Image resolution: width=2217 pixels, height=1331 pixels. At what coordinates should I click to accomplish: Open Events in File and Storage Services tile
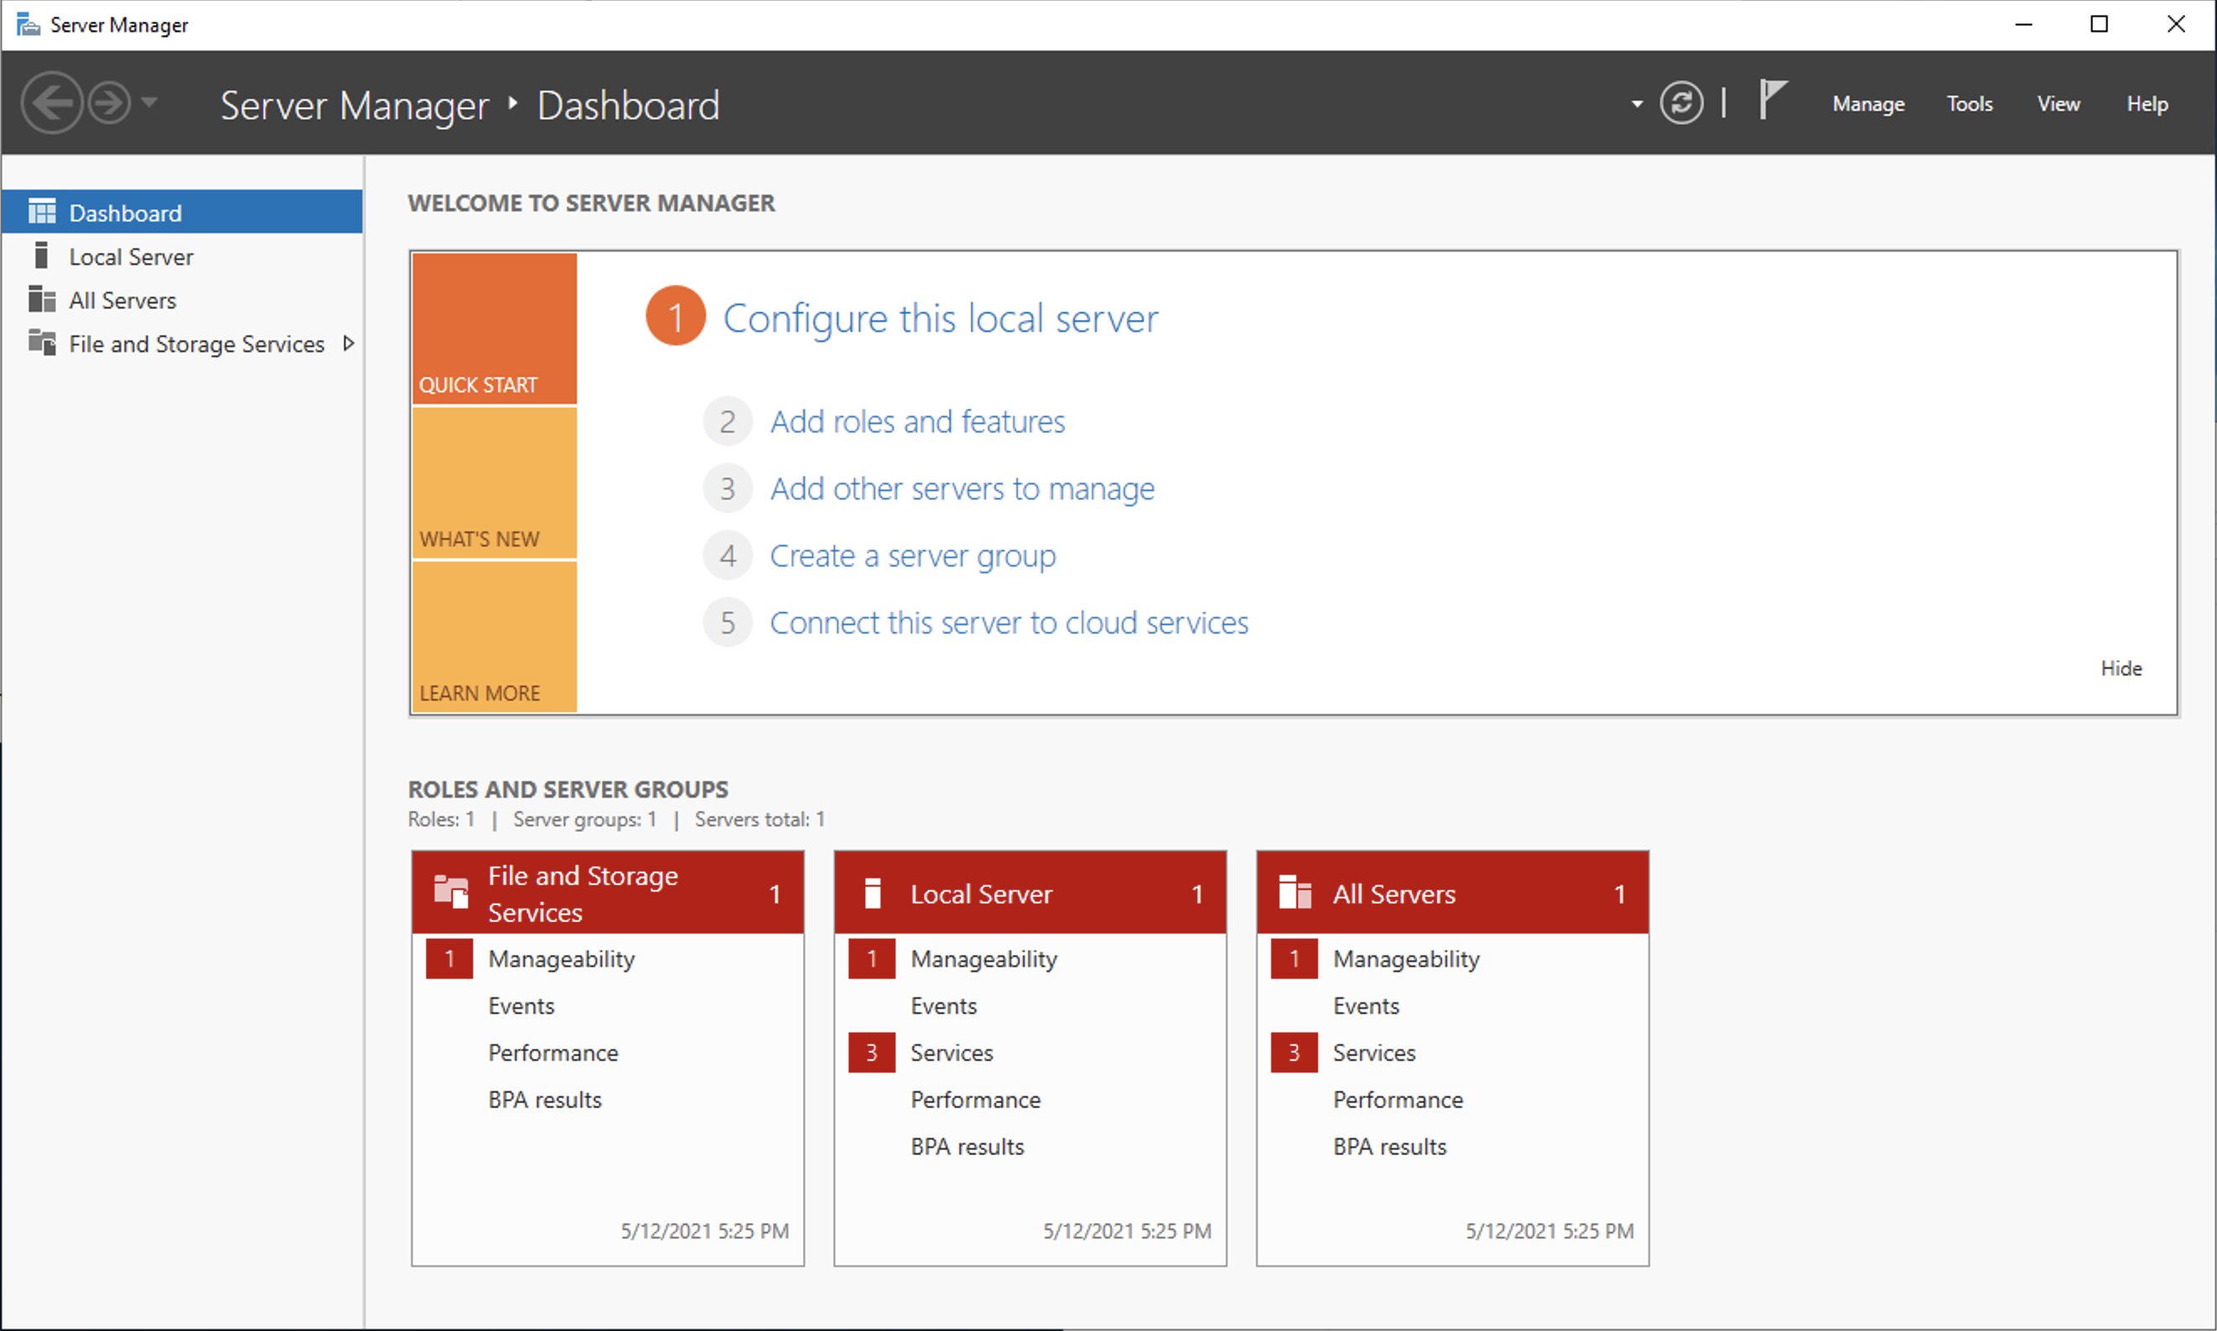pos(521,1006)
